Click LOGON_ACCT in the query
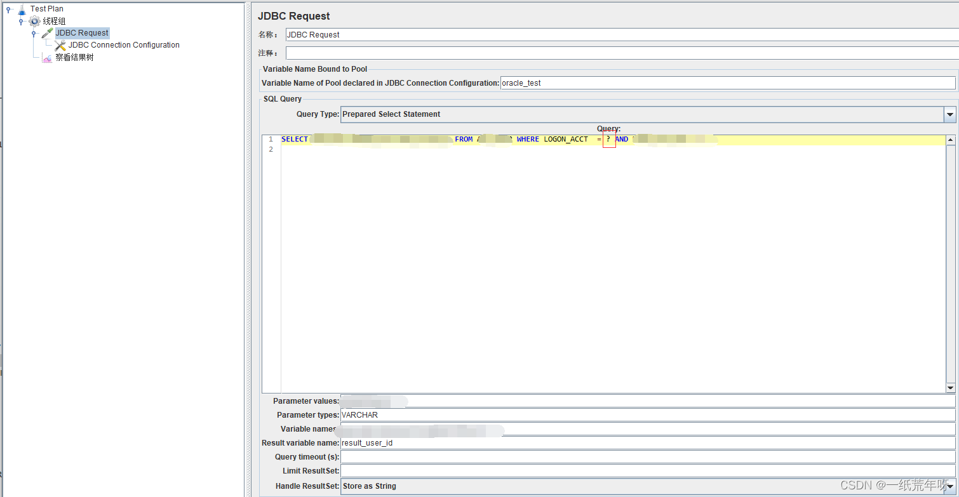959x497 pixels. (x=566, y=140)
